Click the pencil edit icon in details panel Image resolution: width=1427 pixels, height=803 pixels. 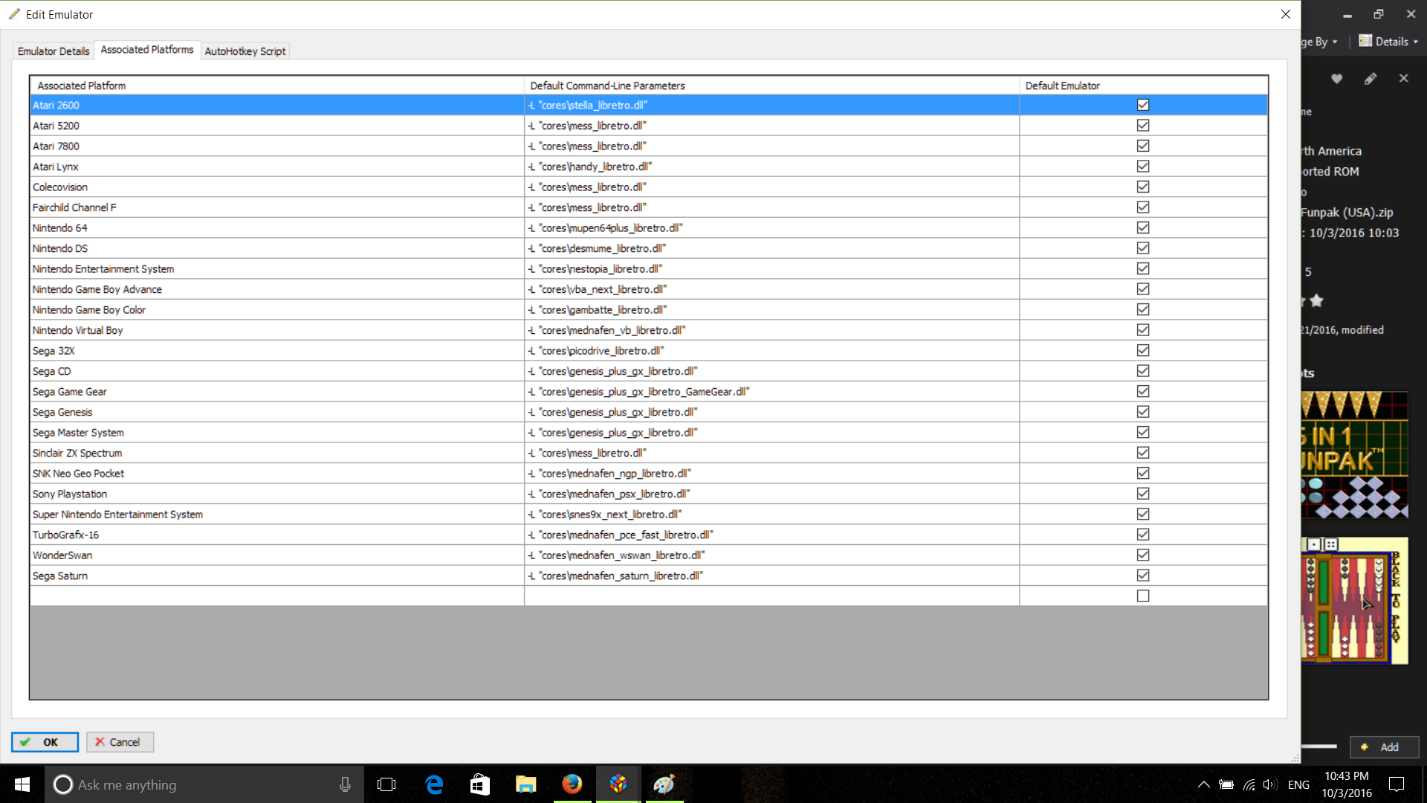(x=1371, y=79)
